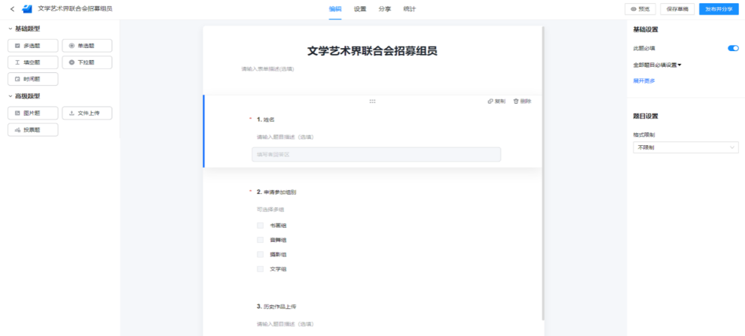
Task: Click the back arrow icon
Action: point(12,9)
